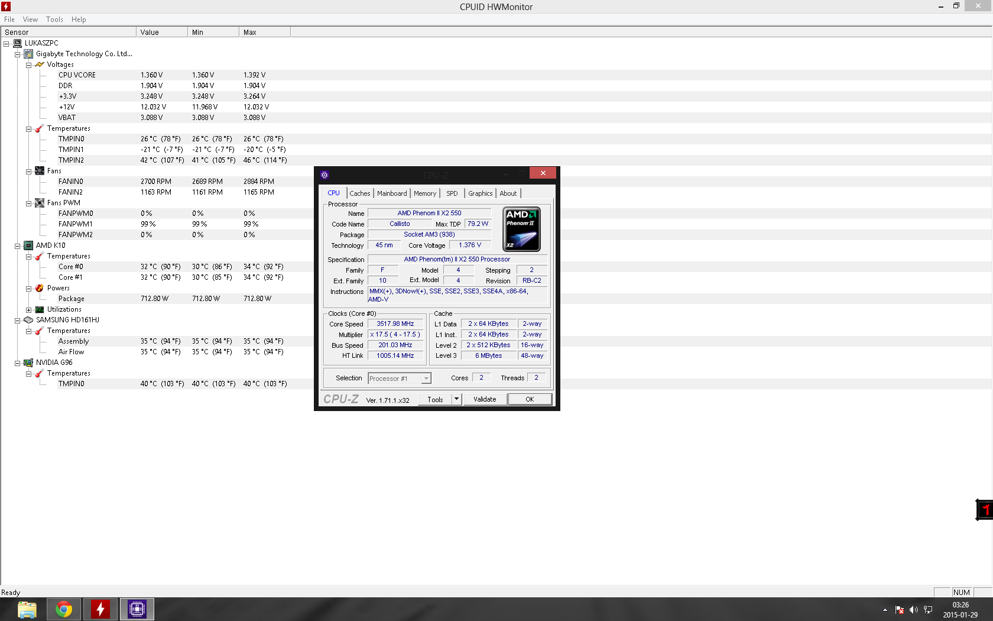
Task: Click the Sensor column header
Action: point(69,33)
